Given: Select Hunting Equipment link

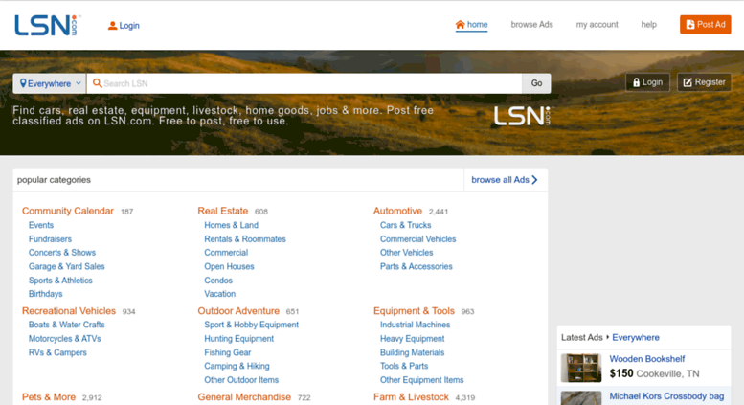Looking at the screenshot, I should click(x=239, y=339).
